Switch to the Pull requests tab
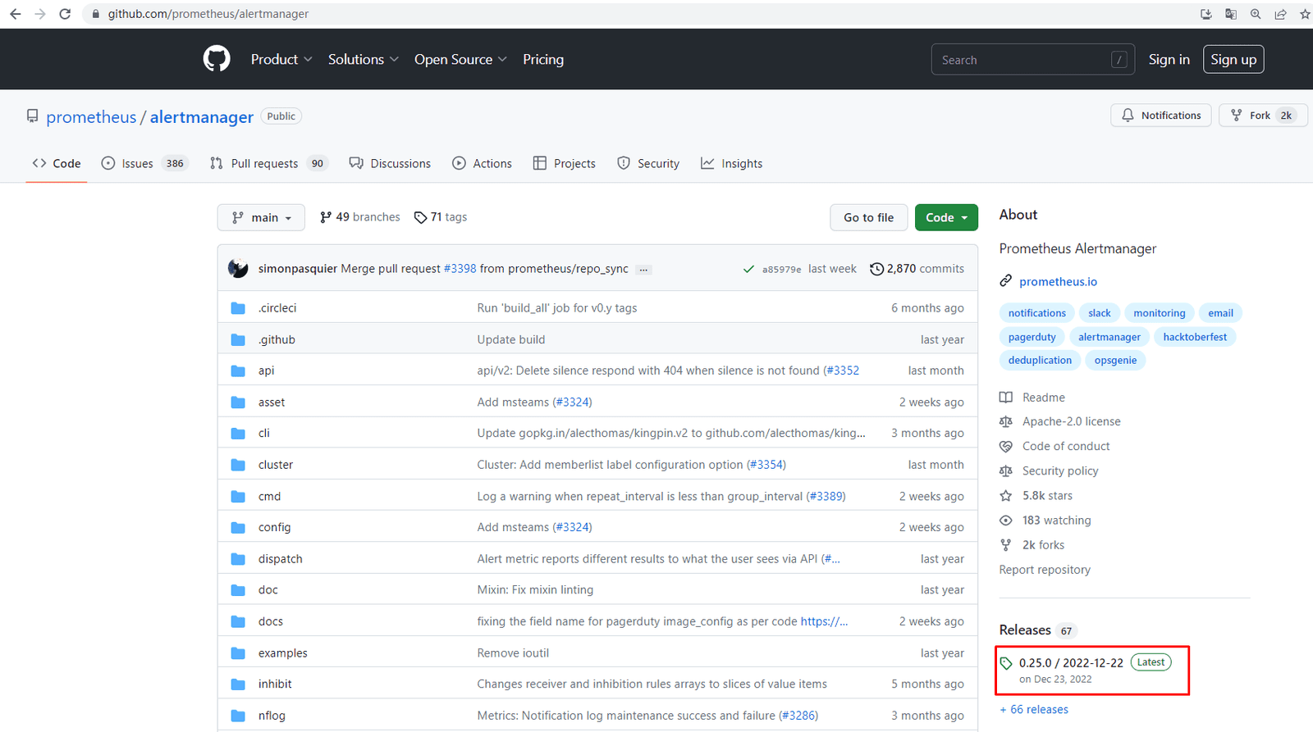 (x=268, y=163)
